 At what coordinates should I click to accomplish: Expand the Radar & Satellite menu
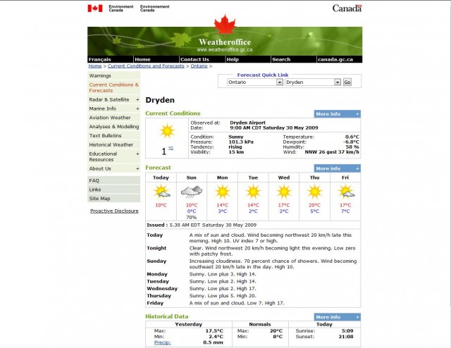point(137,99)
